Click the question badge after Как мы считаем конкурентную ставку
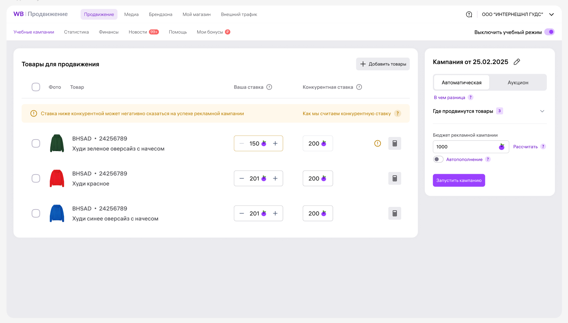568x323 pixels. 398,113
